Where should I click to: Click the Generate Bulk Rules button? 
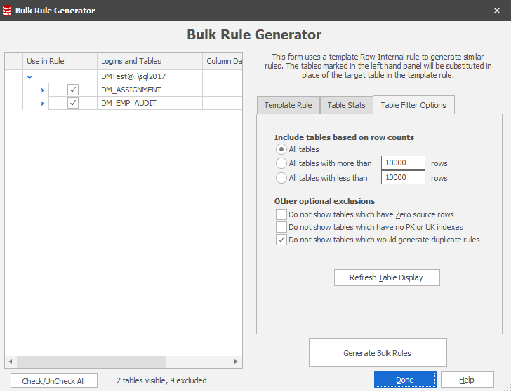pos(377,353)
